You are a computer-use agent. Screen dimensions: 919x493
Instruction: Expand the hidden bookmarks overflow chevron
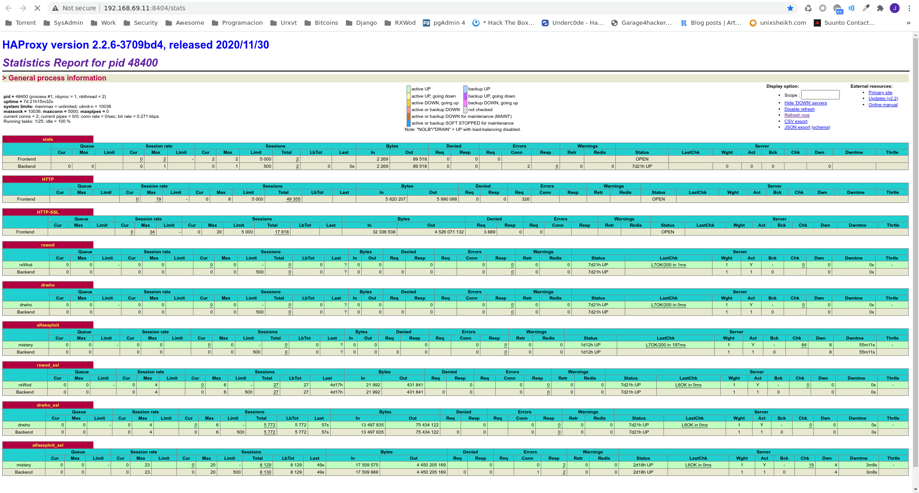click(x=908, y=23)
